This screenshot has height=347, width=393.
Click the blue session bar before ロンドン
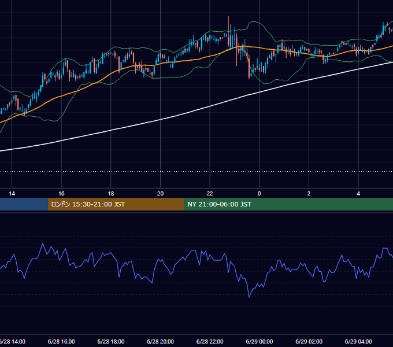pyautogui.click(x=24, y=204)
